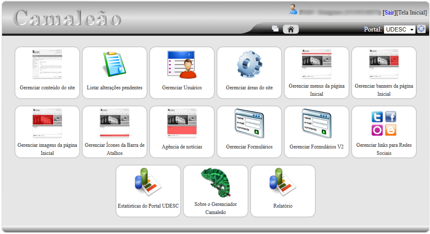Screen dimensions: 430x234
Task: Click the gear icon for Gerenciar áreas
Action: click(249, 65)
